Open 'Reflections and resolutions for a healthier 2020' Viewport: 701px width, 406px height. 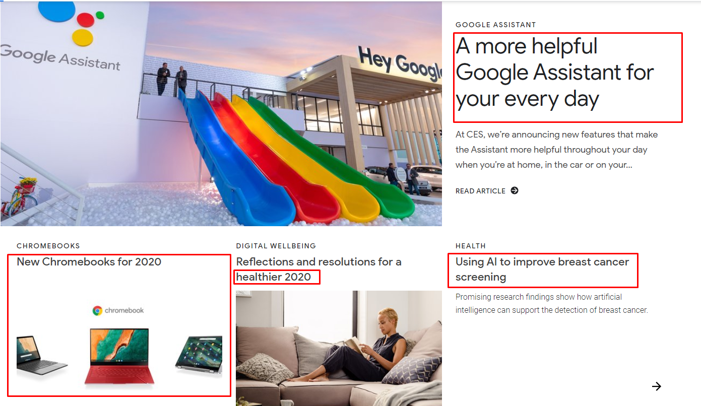318,269
